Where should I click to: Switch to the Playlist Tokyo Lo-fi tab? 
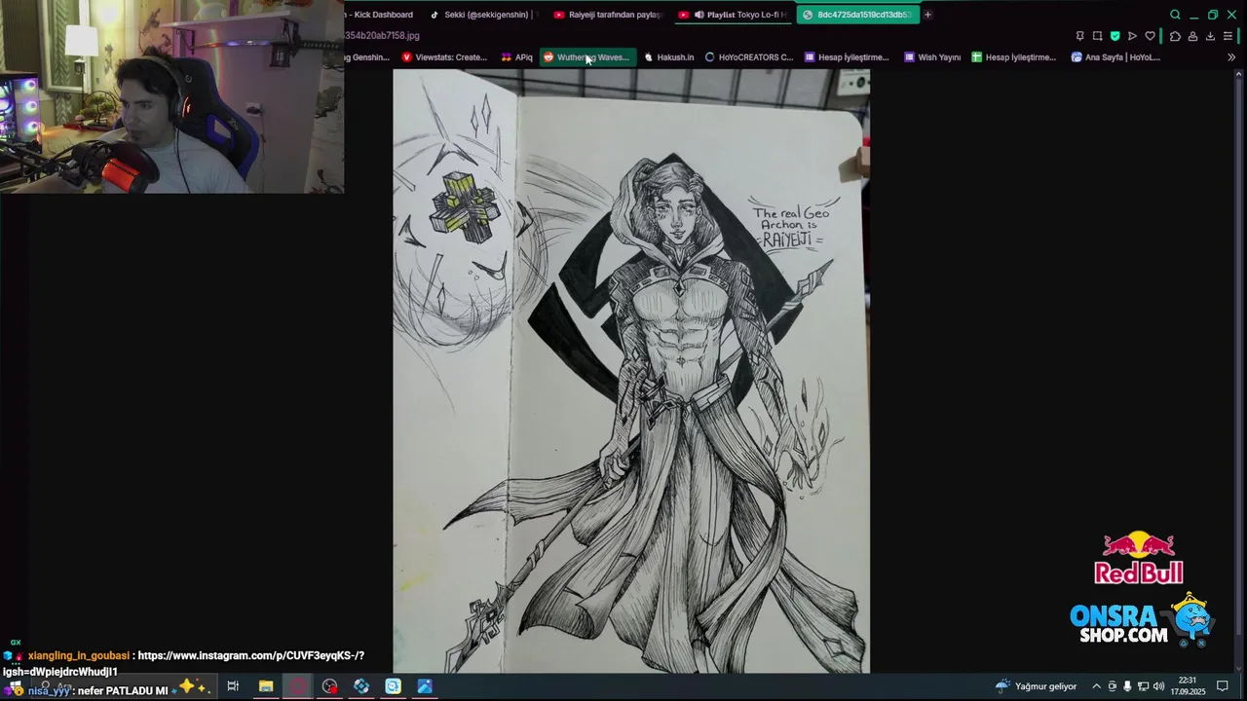tap(733, 15)
